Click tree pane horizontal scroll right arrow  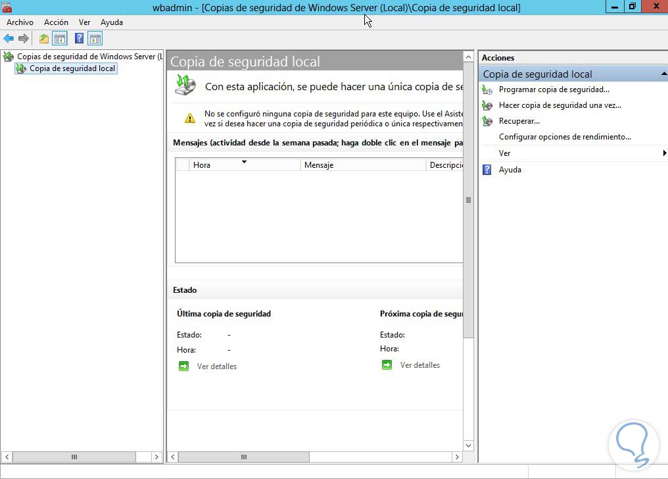pos(156,457)
